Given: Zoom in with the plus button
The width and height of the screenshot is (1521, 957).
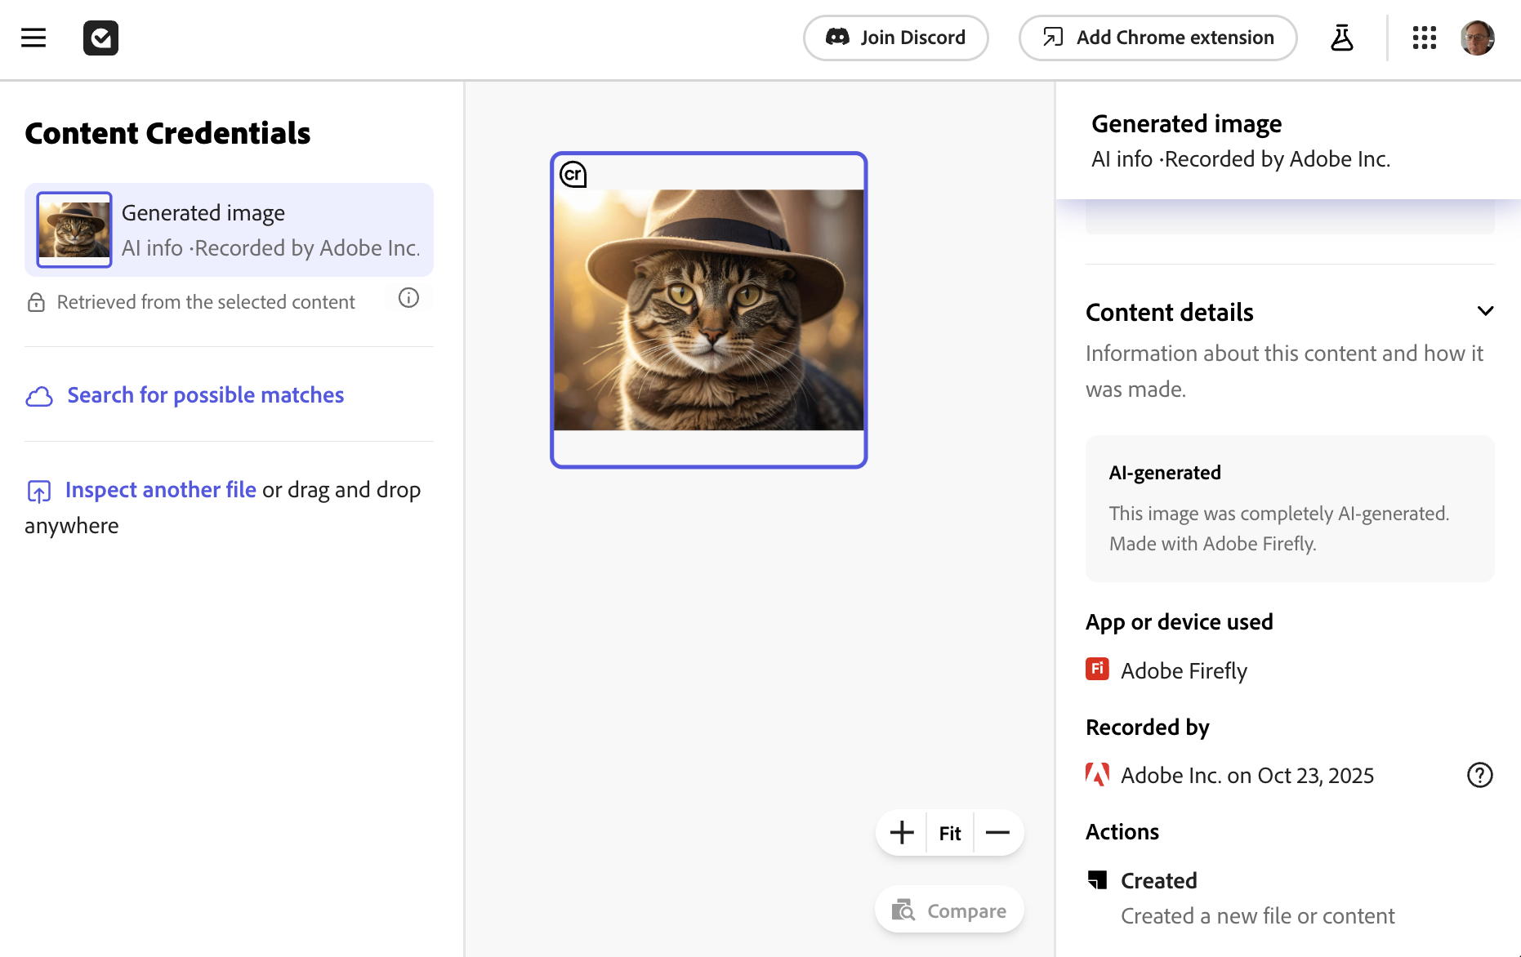Looking at the screenshot, I should click(902, 833).
